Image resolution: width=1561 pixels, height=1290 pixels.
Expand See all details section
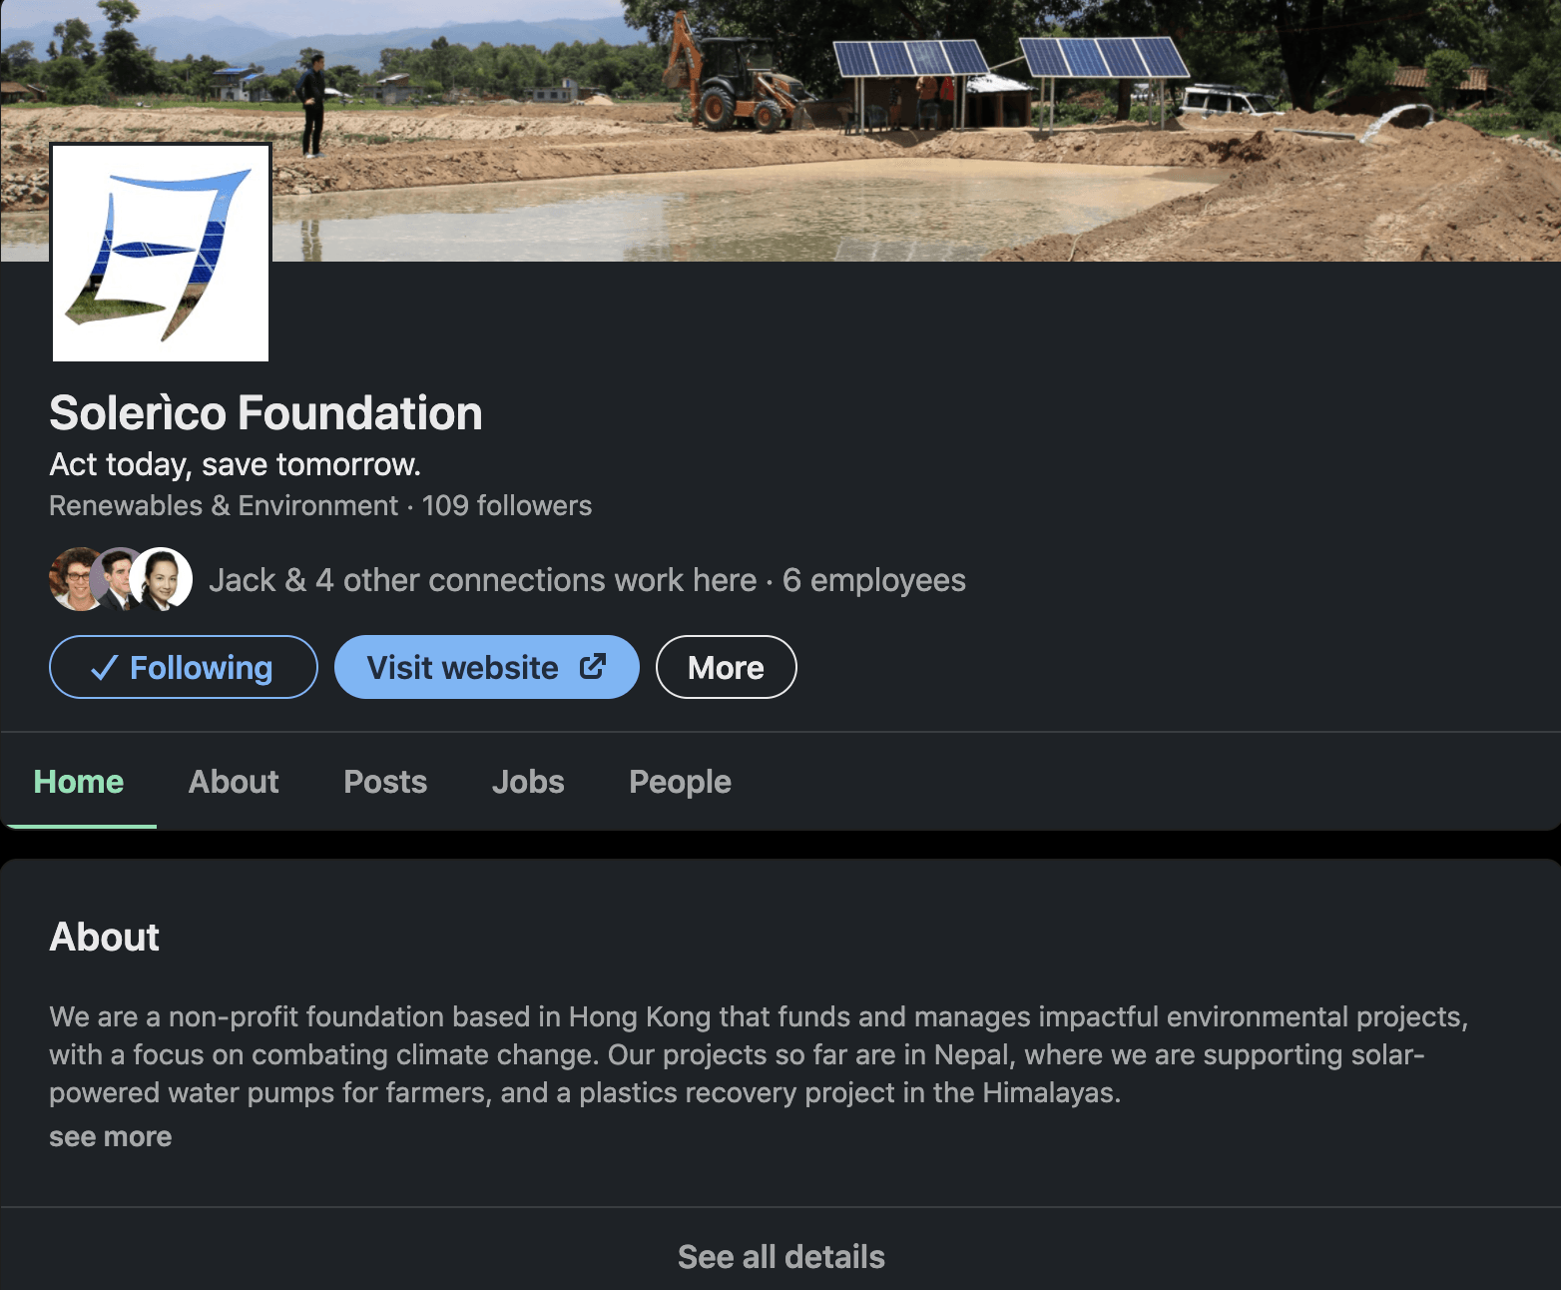point(780,1256)
